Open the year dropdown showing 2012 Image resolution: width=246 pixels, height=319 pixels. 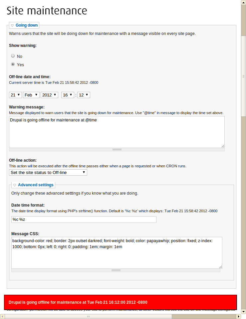[49, 95]
